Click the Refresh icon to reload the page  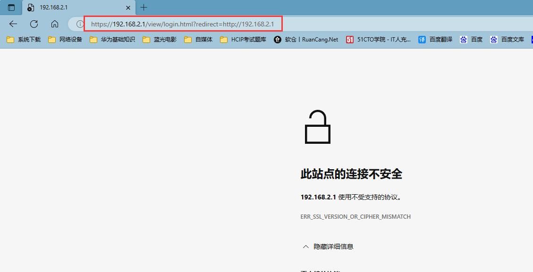pyautogui.click(x=33, y=24)
